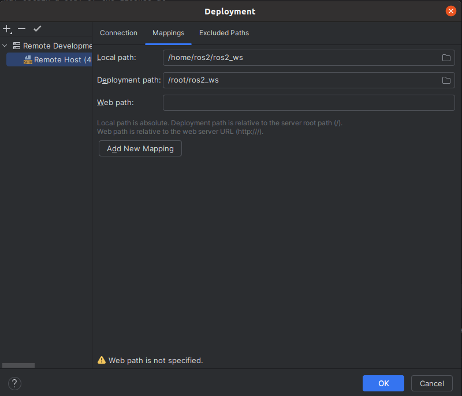
Task: Browse for Local path using folder icon
Action: 446,58
